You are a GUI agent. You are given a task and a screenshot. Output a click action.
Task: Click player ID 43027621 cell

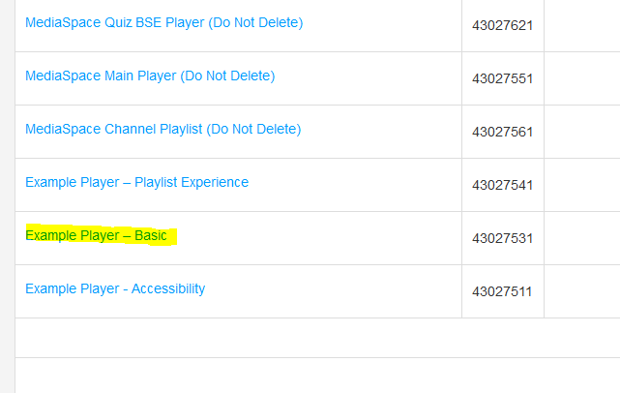pos(503,26)
